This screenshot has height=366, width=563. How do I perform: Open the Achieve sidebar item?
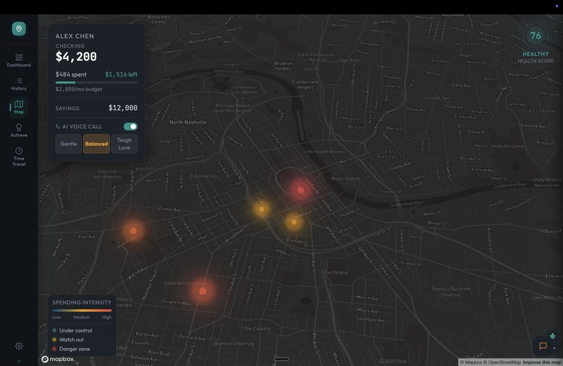pyautogui.click(x=19, y=131)
